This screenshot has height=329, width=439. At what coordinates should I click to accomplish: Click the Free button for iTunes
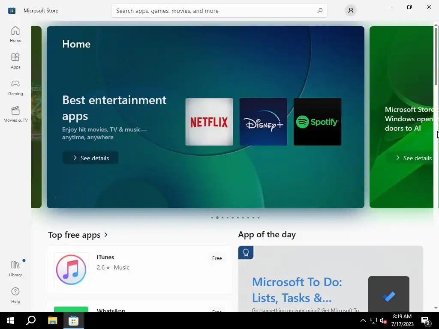click(x=217, y=258)
